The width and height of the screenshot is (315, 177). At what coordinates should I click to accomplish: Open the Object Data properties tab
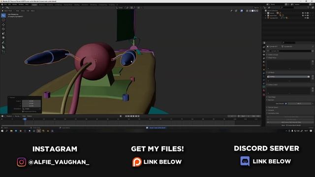[264, 87]
